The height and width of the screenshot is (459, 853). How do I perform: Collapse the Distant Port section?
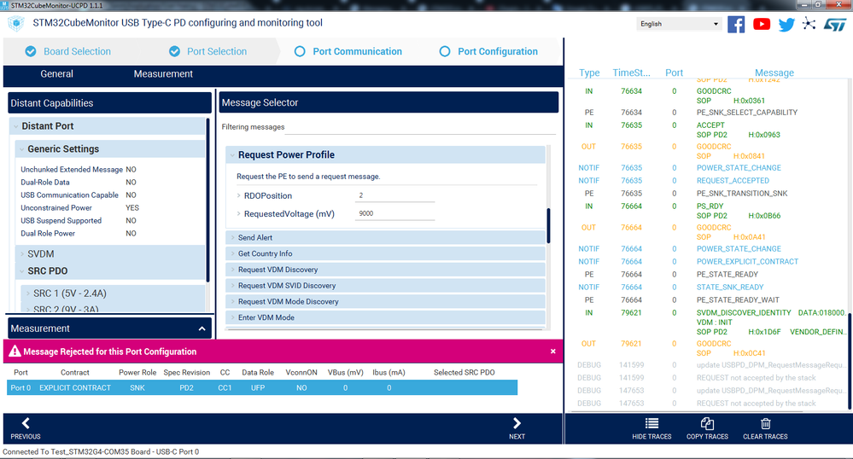15,126
